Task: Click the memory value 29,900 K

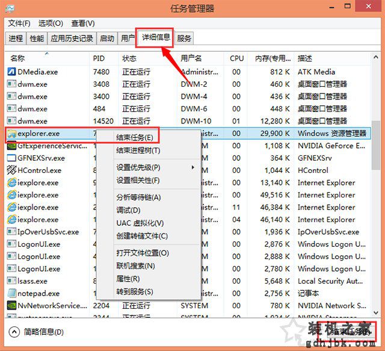Action: point(275,133)
